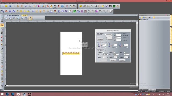This screenshot has width=172, height=96.
Task: Click the X rotation angle field
Action: coord(105,45)
